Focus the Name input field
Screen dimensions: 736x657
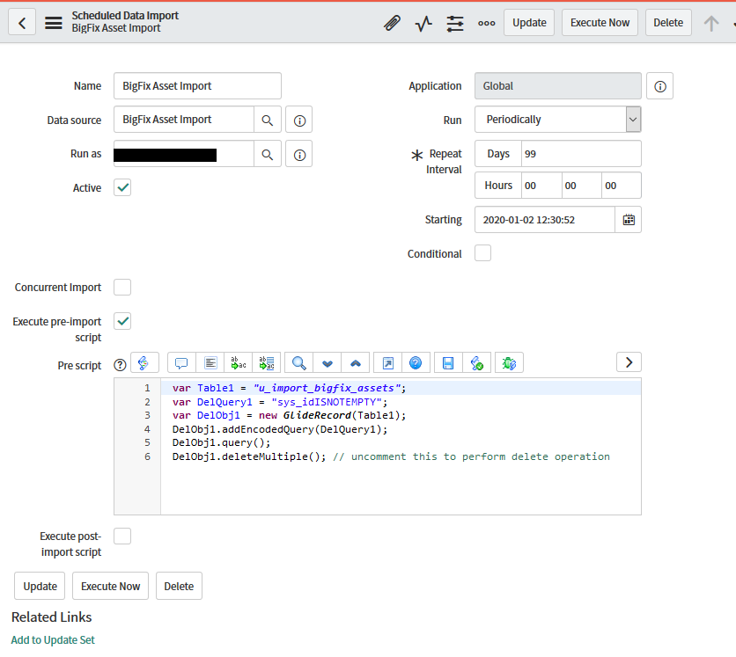[197, 86]
